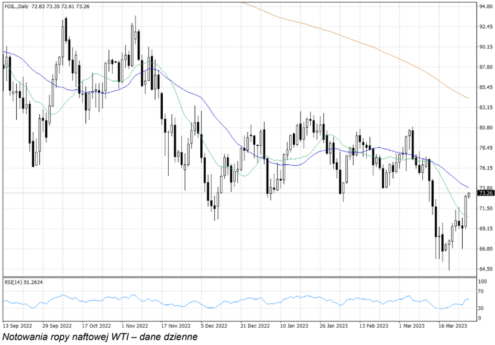
Task: Click the 17 Oct 2022 date label
Action: [96, 326]
